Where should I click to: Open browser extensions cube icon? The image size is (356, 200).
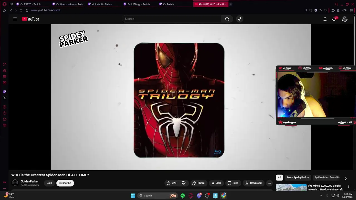click(x=333, y=10)
